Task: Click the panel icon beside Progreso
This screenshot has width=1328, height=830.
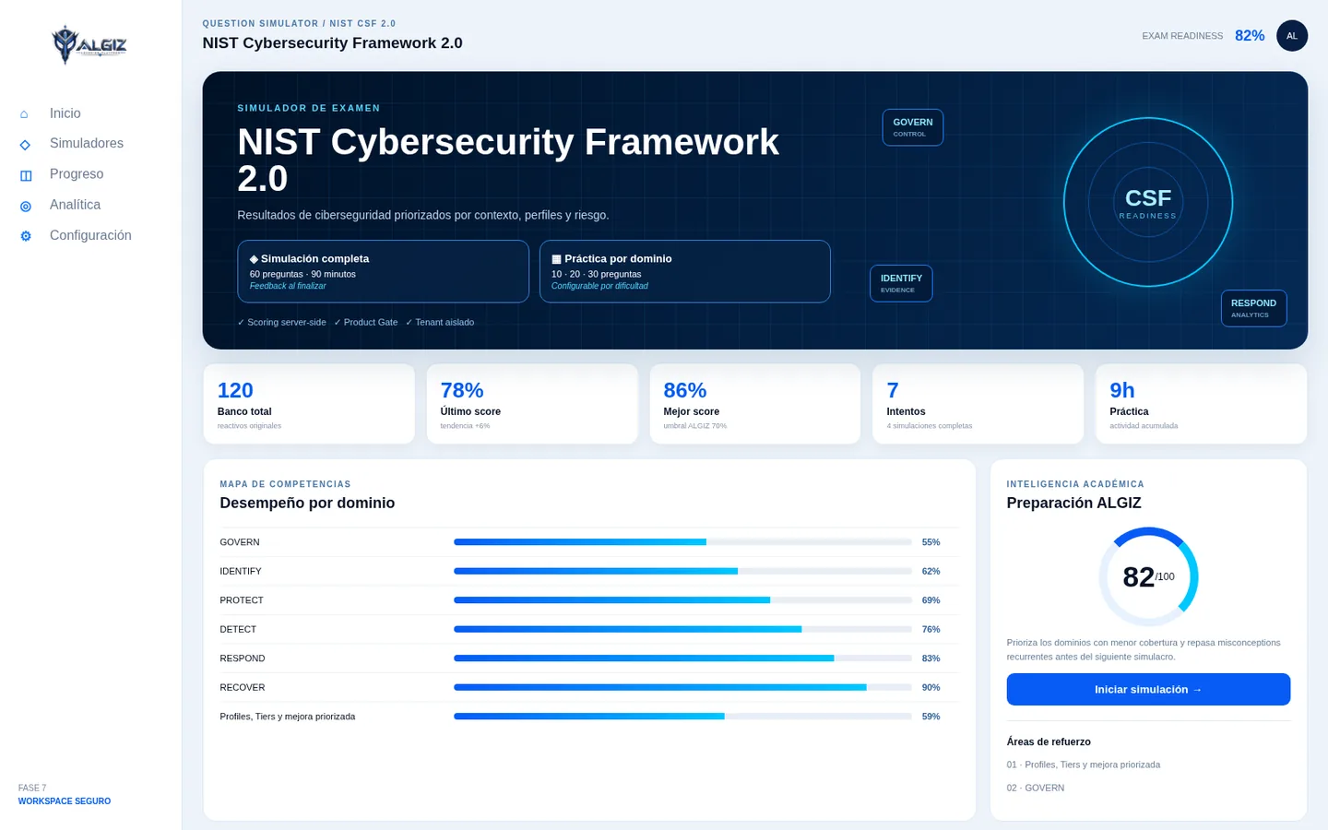Action: [x=26, y=175]
